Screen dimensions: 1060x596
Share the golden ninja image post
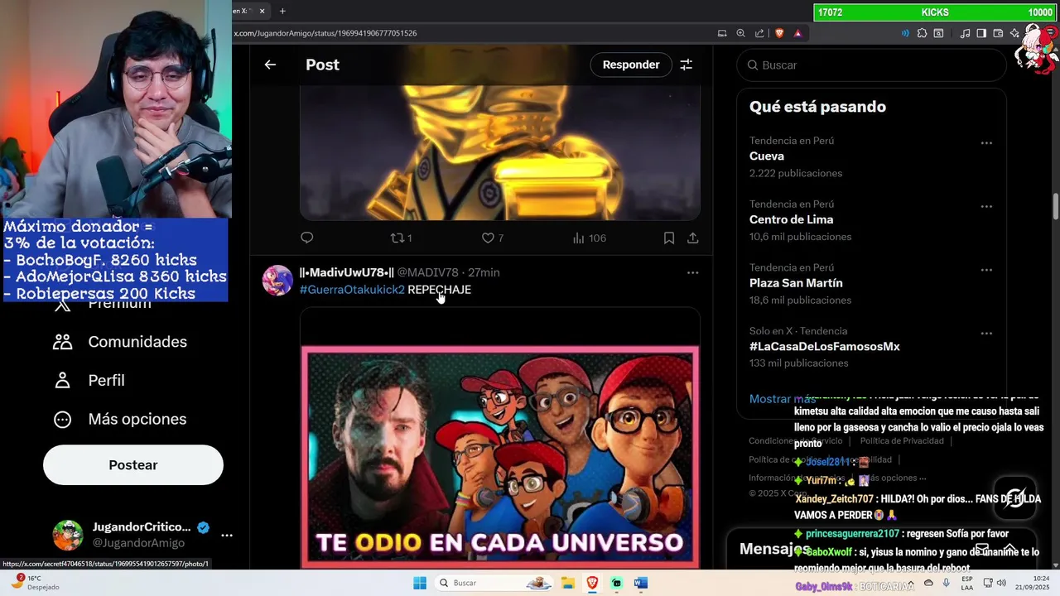[693, 238]
